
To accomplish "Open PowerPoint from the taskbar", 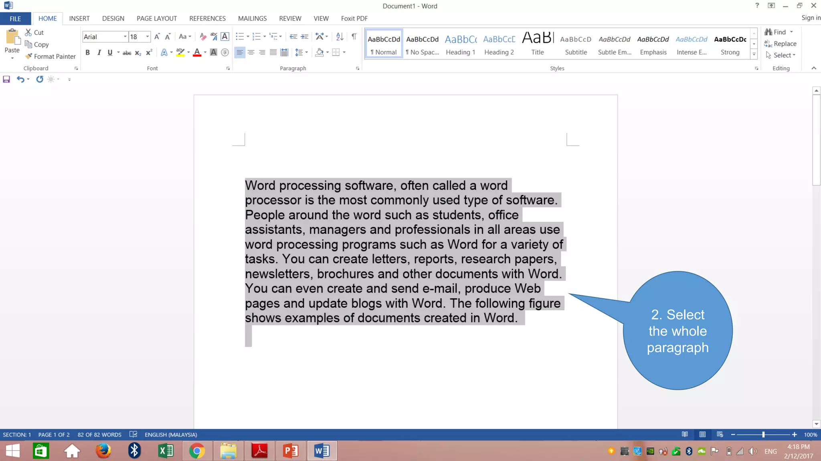I will (x=291, y=451).
